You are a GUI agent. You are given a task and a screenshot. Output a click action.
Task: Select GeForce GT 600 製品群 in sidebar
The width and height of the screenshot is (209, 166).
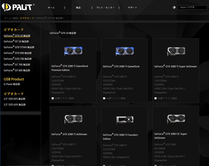tap(17, 70)
